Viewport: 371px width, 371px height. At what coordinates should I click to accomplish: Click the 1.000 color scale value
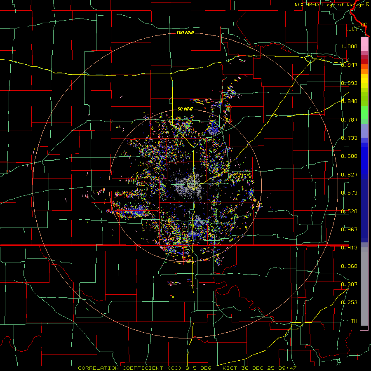click(x=349, y=46)
